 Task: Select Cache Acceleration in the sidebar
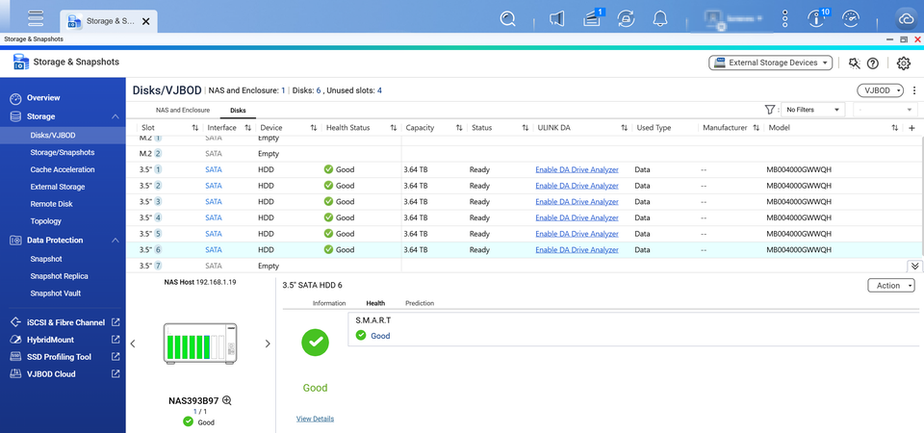tap(62, 169)
